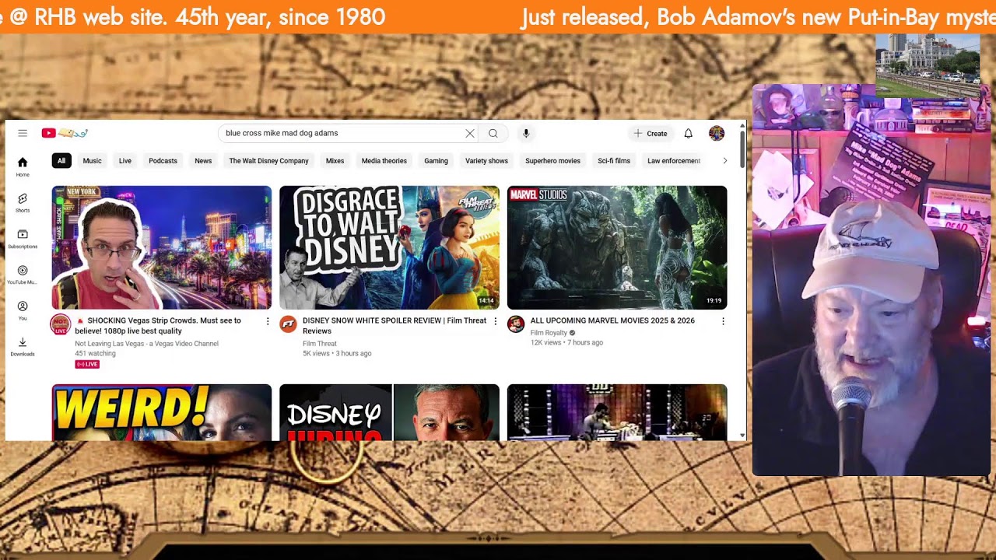
Task: Click ALL UPCOMING MARVEL MOVIES title
Action: [612, 320]
